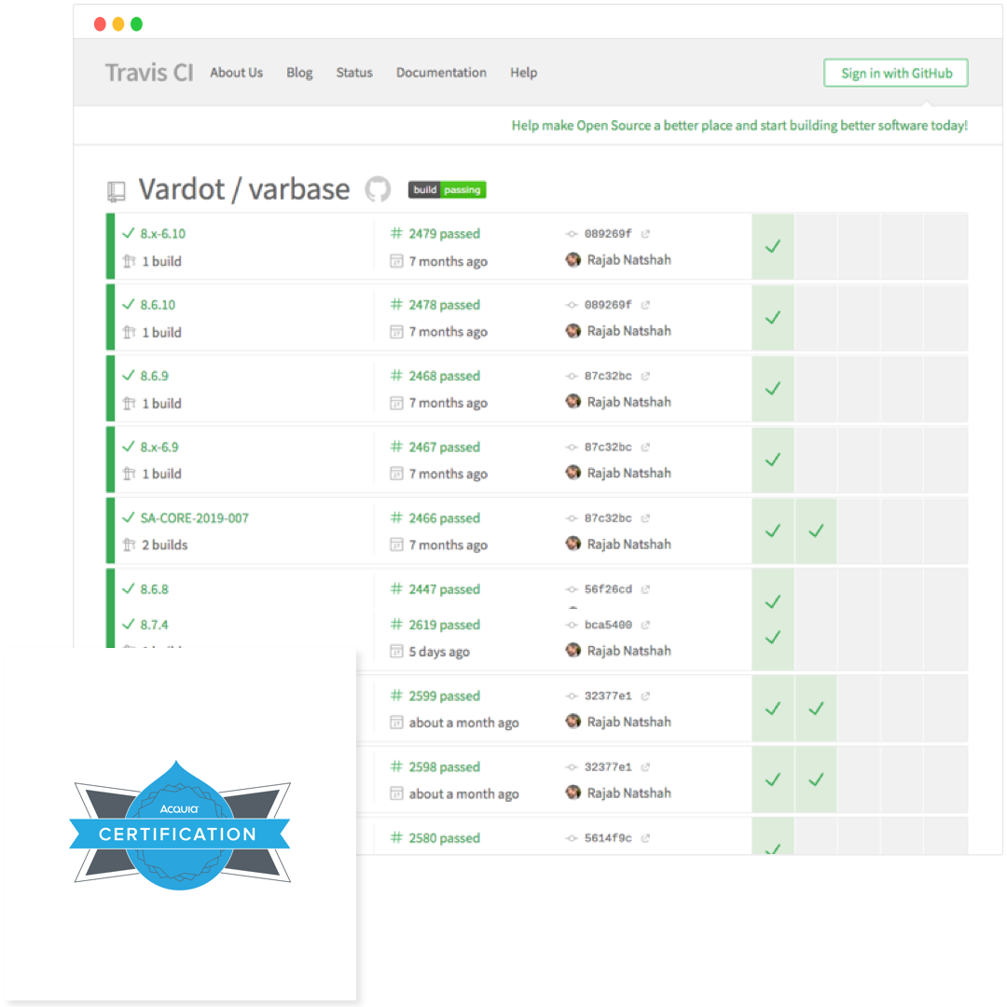Open the About Us menu item
Image resolution: width=1007 pixels, height=1007 pixels.
tap(236, 73)
